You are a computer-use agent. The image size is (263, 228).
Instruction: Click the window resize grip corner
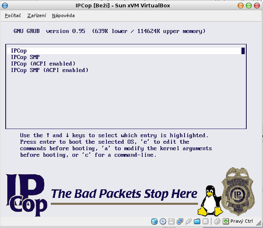pyautogui.click(x=258, y=223)
